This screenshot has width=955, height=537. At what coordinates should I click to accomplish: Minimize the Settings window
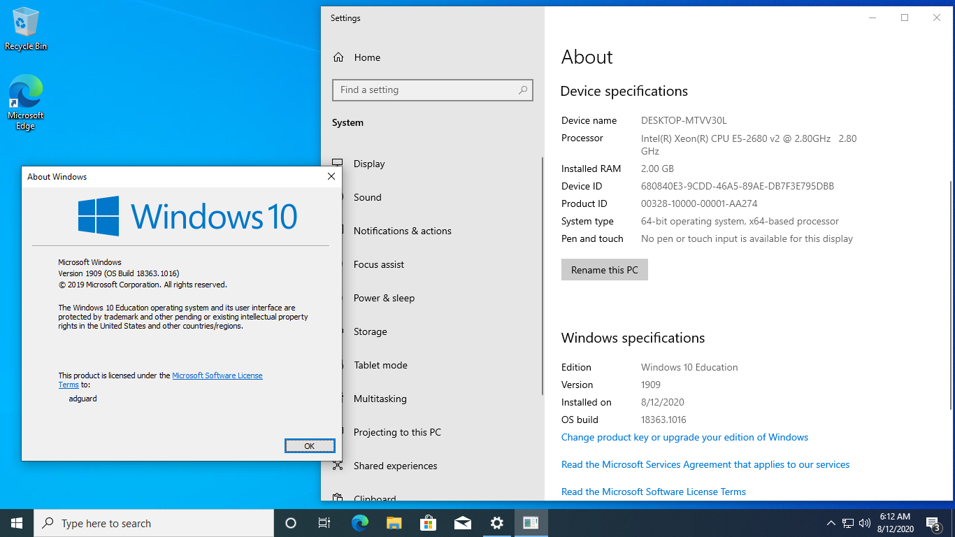click(x=873, y=18)
